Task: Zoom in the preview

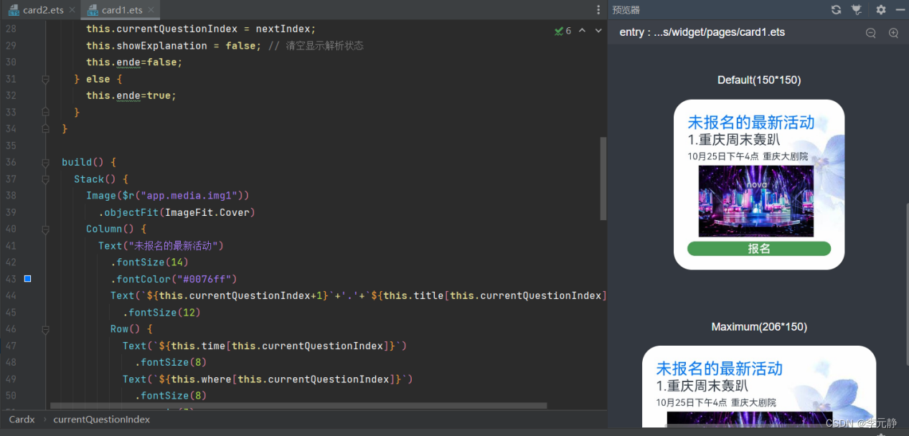Action: coord(893,33)
